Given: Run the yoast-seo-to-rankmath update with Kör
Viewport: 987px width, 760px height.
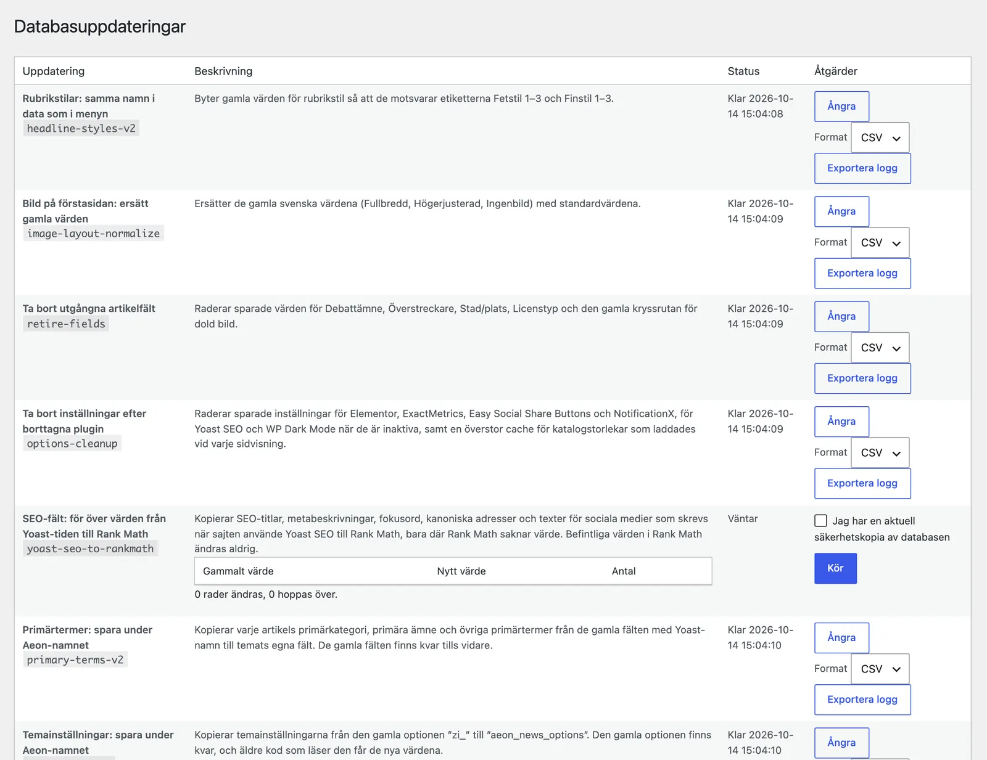Looking at the screenshot, I should point(835,568).
